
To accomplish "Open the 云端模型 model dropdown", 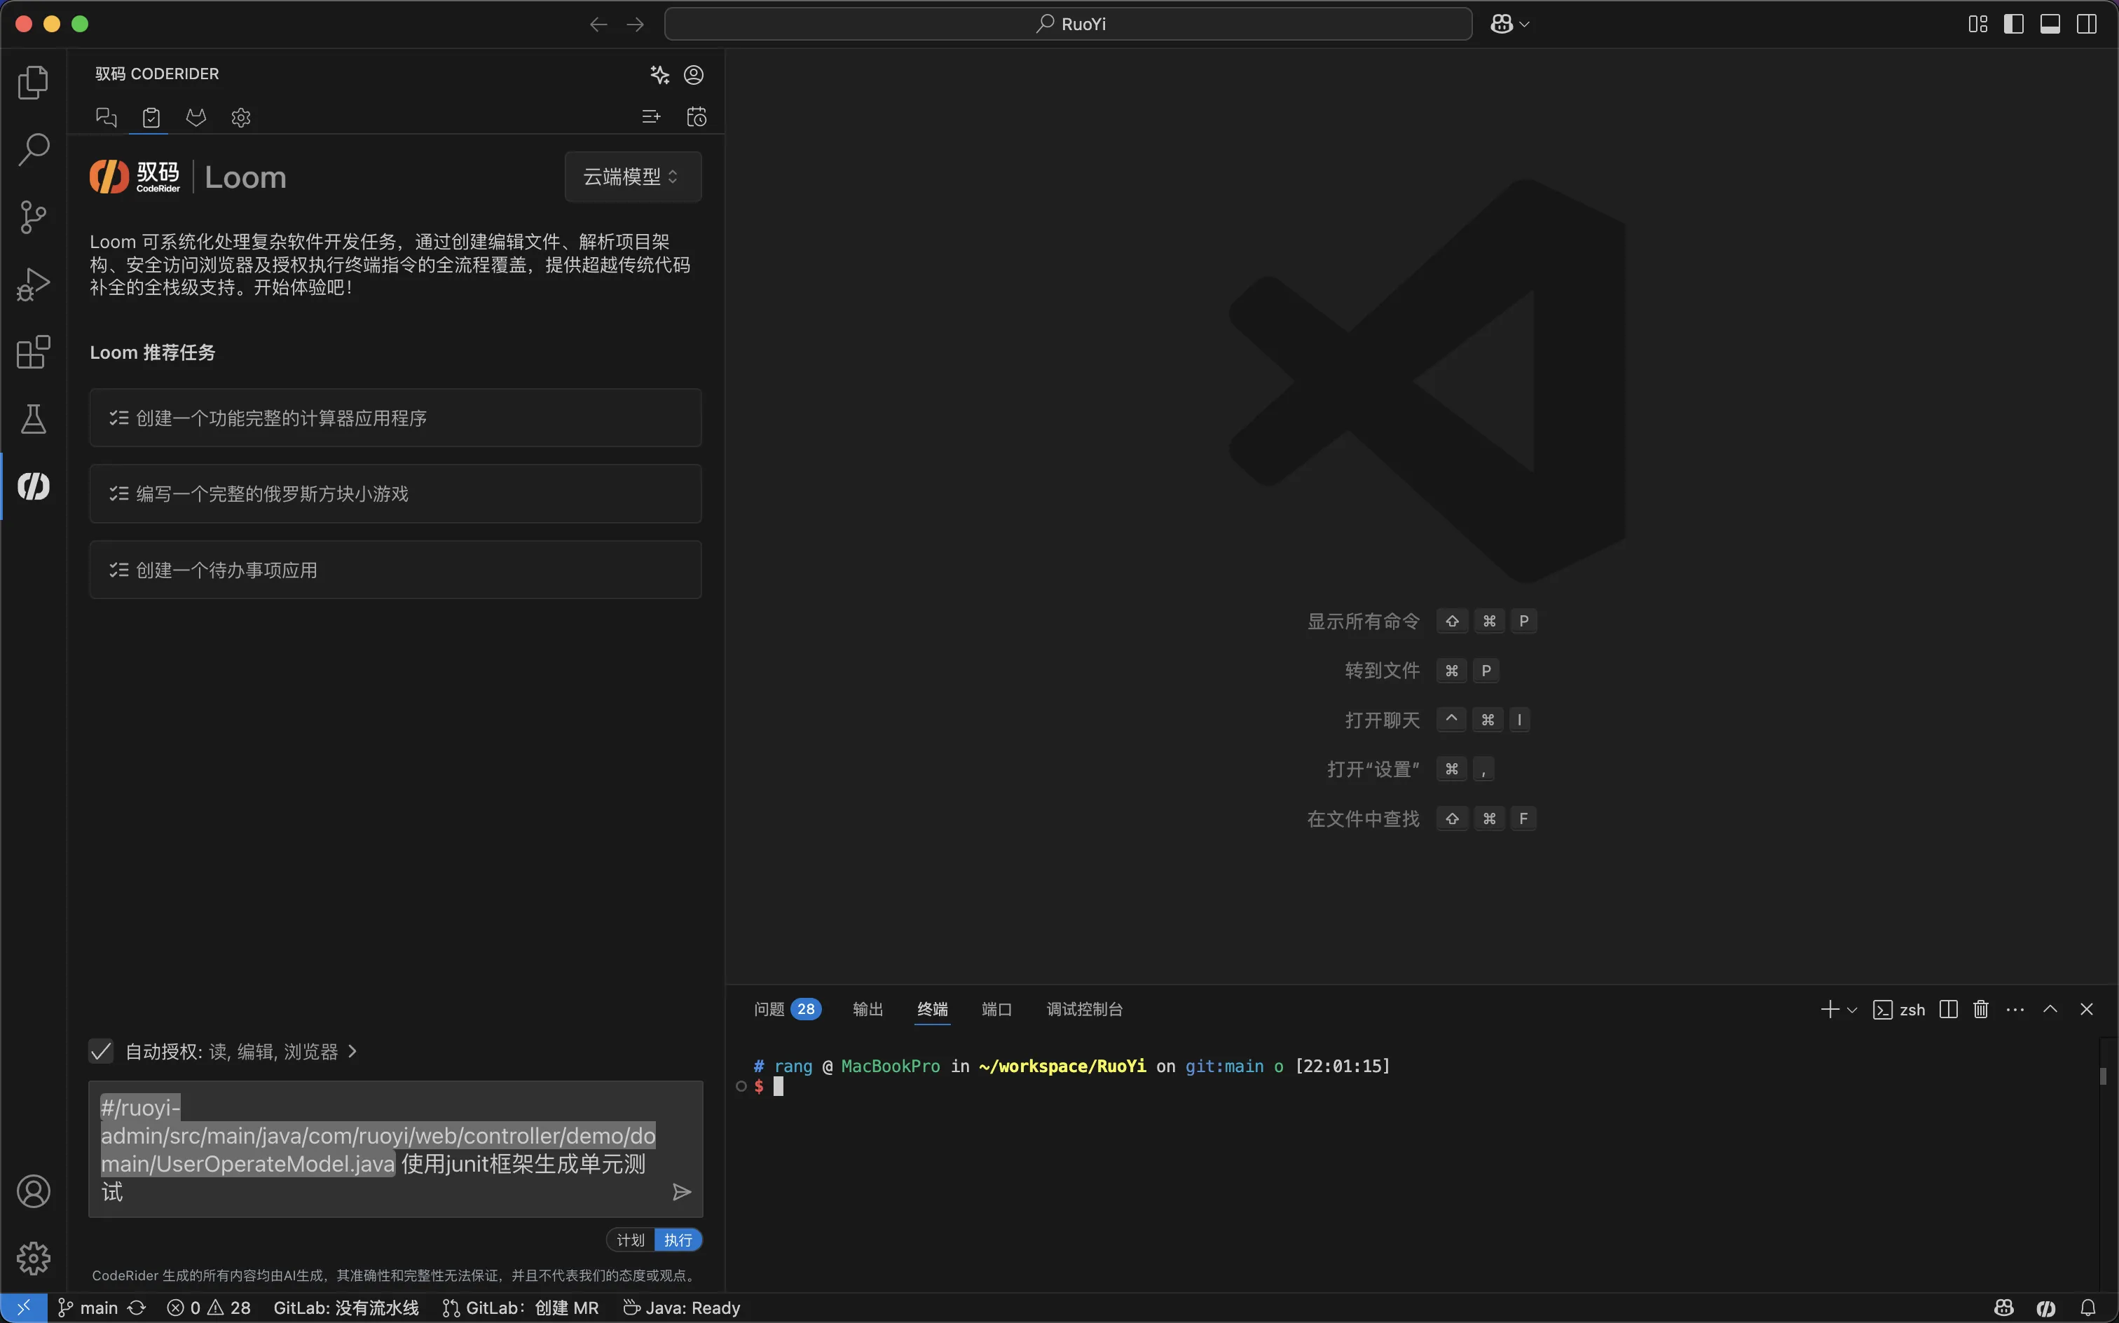I will tap(631, 177).
